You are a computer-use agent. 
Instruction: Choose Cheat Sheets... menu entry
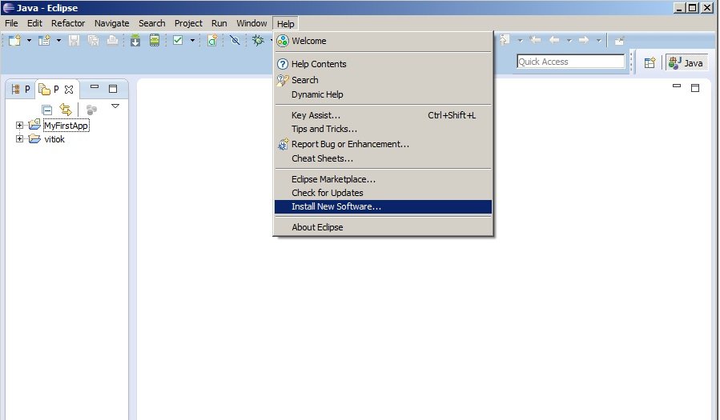(384, 158)
